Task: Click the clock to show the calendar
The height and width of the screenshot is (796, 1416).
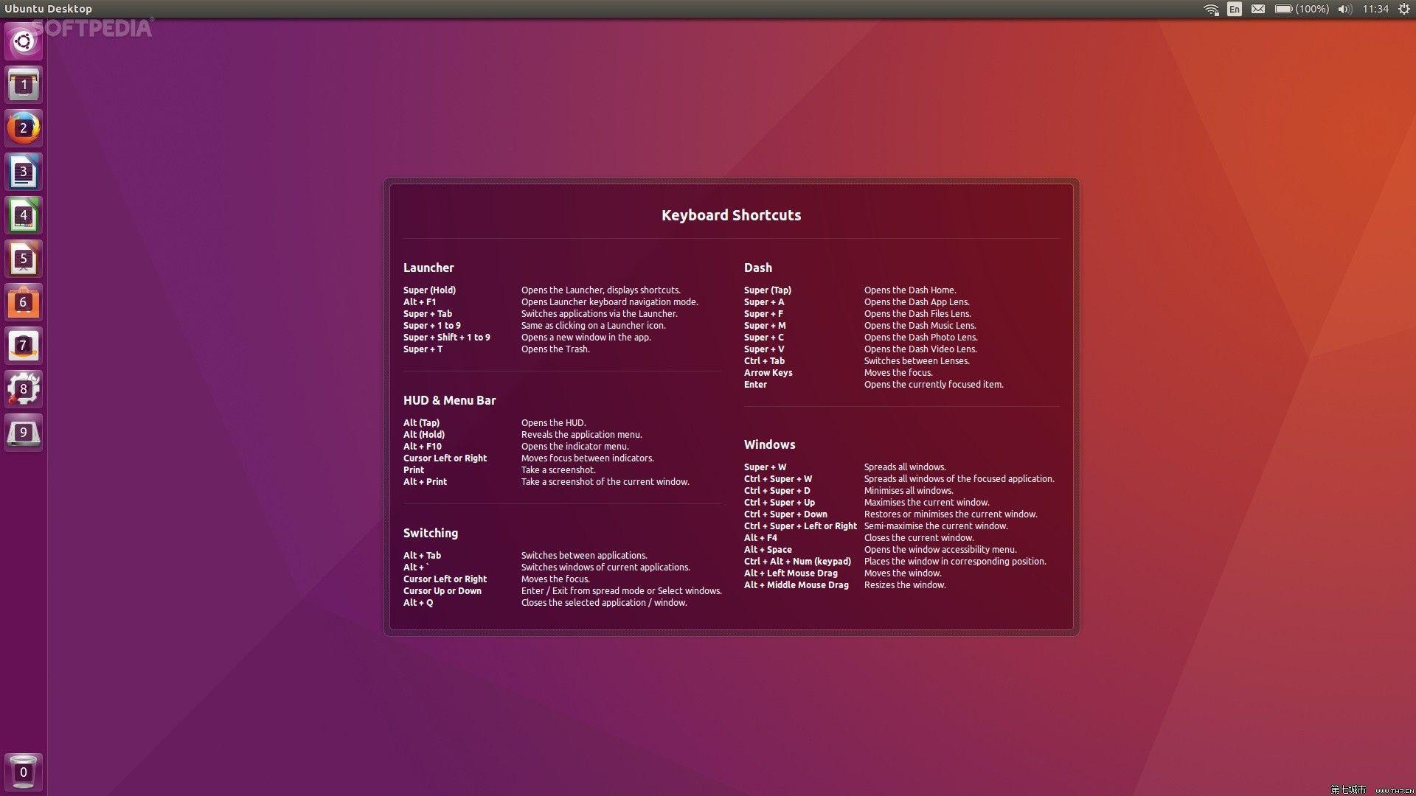Action: (1376, 9)
